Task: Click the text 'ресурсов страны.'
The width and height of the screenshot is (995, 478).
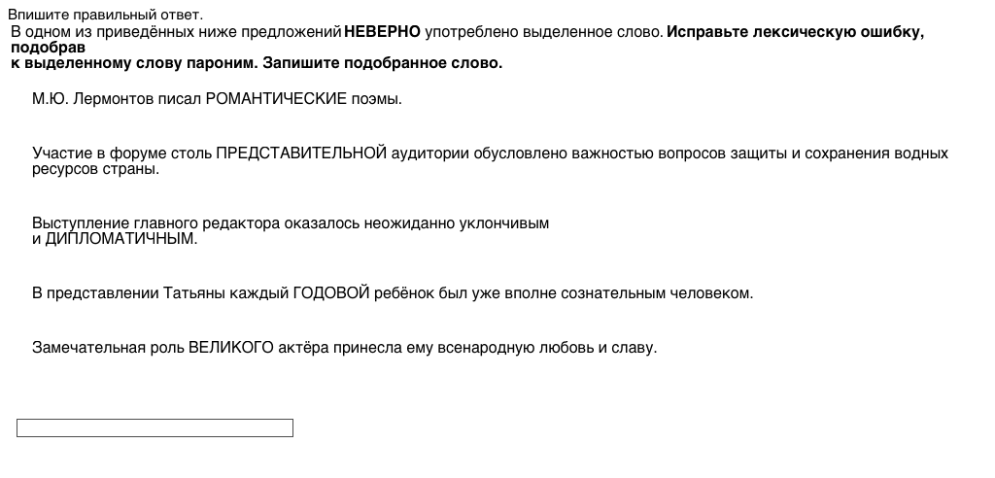Action: click(x=95, y=169)
